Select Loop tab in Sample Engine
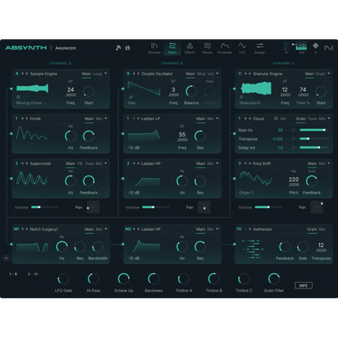The image size is (338, 338). (x=97, y=74)
